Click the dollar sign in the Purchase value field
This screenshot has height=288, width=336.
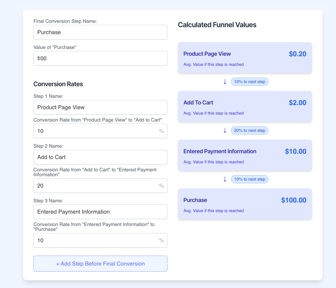(x=38, y=59)
